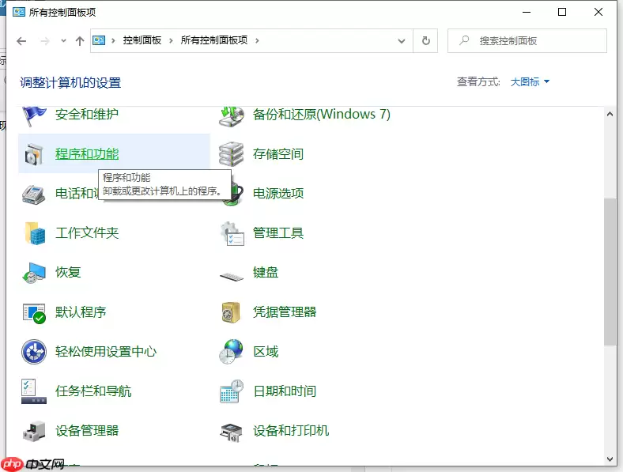Open the 日期和时间 link
Image resolution: width=623 pixels, height=472 pixels.
[285, 391]
